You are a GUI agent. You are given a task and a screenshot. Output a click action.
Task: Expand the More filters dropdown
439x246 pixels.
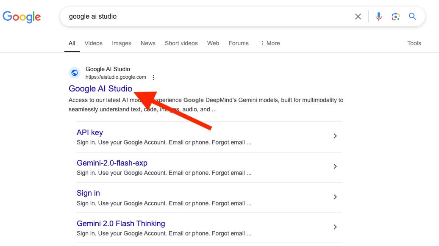(270, 43)
